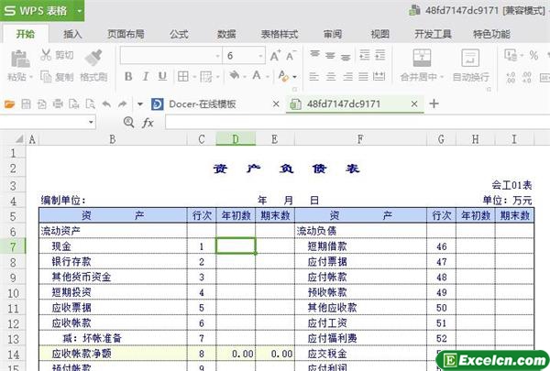Image resolution: width=550 pixels, height=371 pixels.
Task: Select column D header
Action: pyautogui.click(x=236, y=139)
